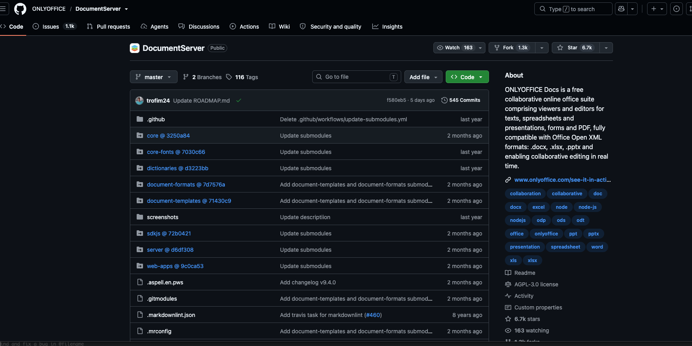The height and width of the screenshot is (346, 692).
Task: View the 116 Tags list
Action: (242, 77)
